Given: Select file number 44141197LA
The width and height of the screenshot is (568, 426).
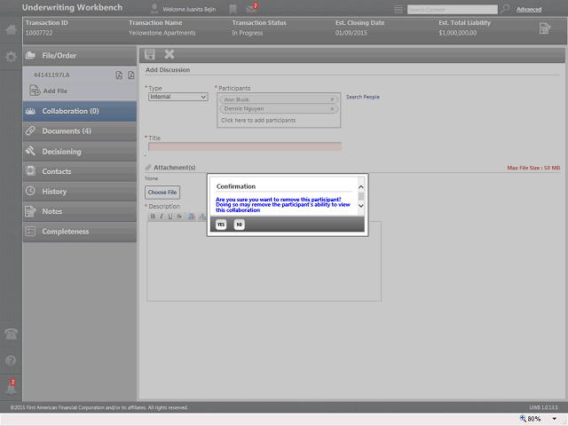Looking at the screenshot, I should point(51,75).
